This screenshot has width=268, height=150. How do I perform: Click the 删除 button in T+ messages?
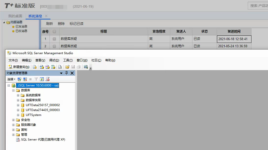coord(61,24)
